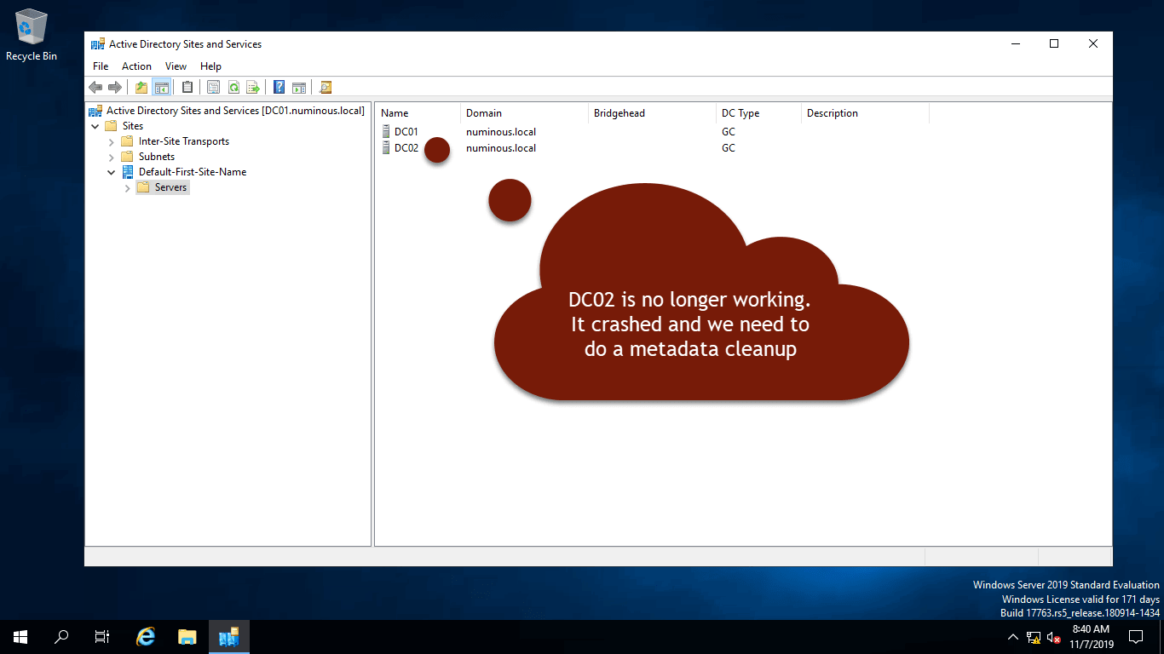The width and height of the screenshot is (1164, 654).
Task: Click the taskbar Search magnifier
Action: (61, 637)
